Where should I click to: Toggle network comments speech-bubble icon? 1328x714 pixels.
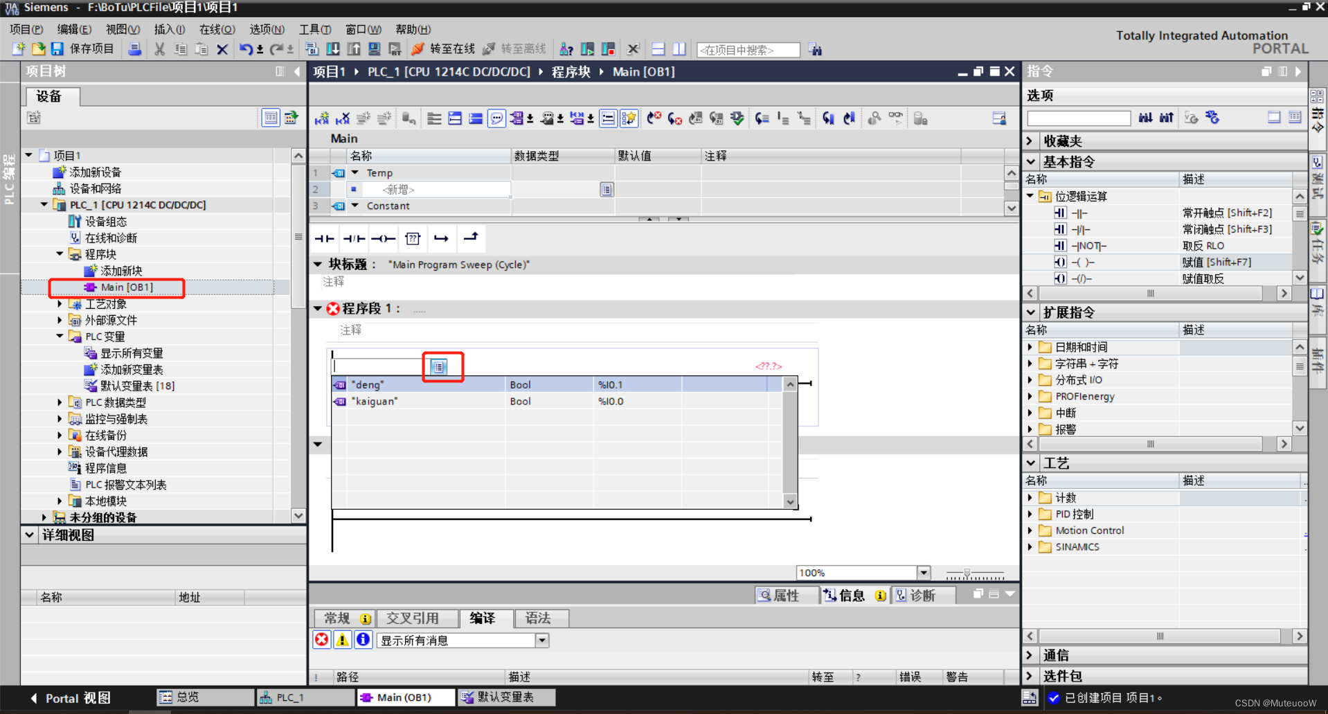coord(496,119)
